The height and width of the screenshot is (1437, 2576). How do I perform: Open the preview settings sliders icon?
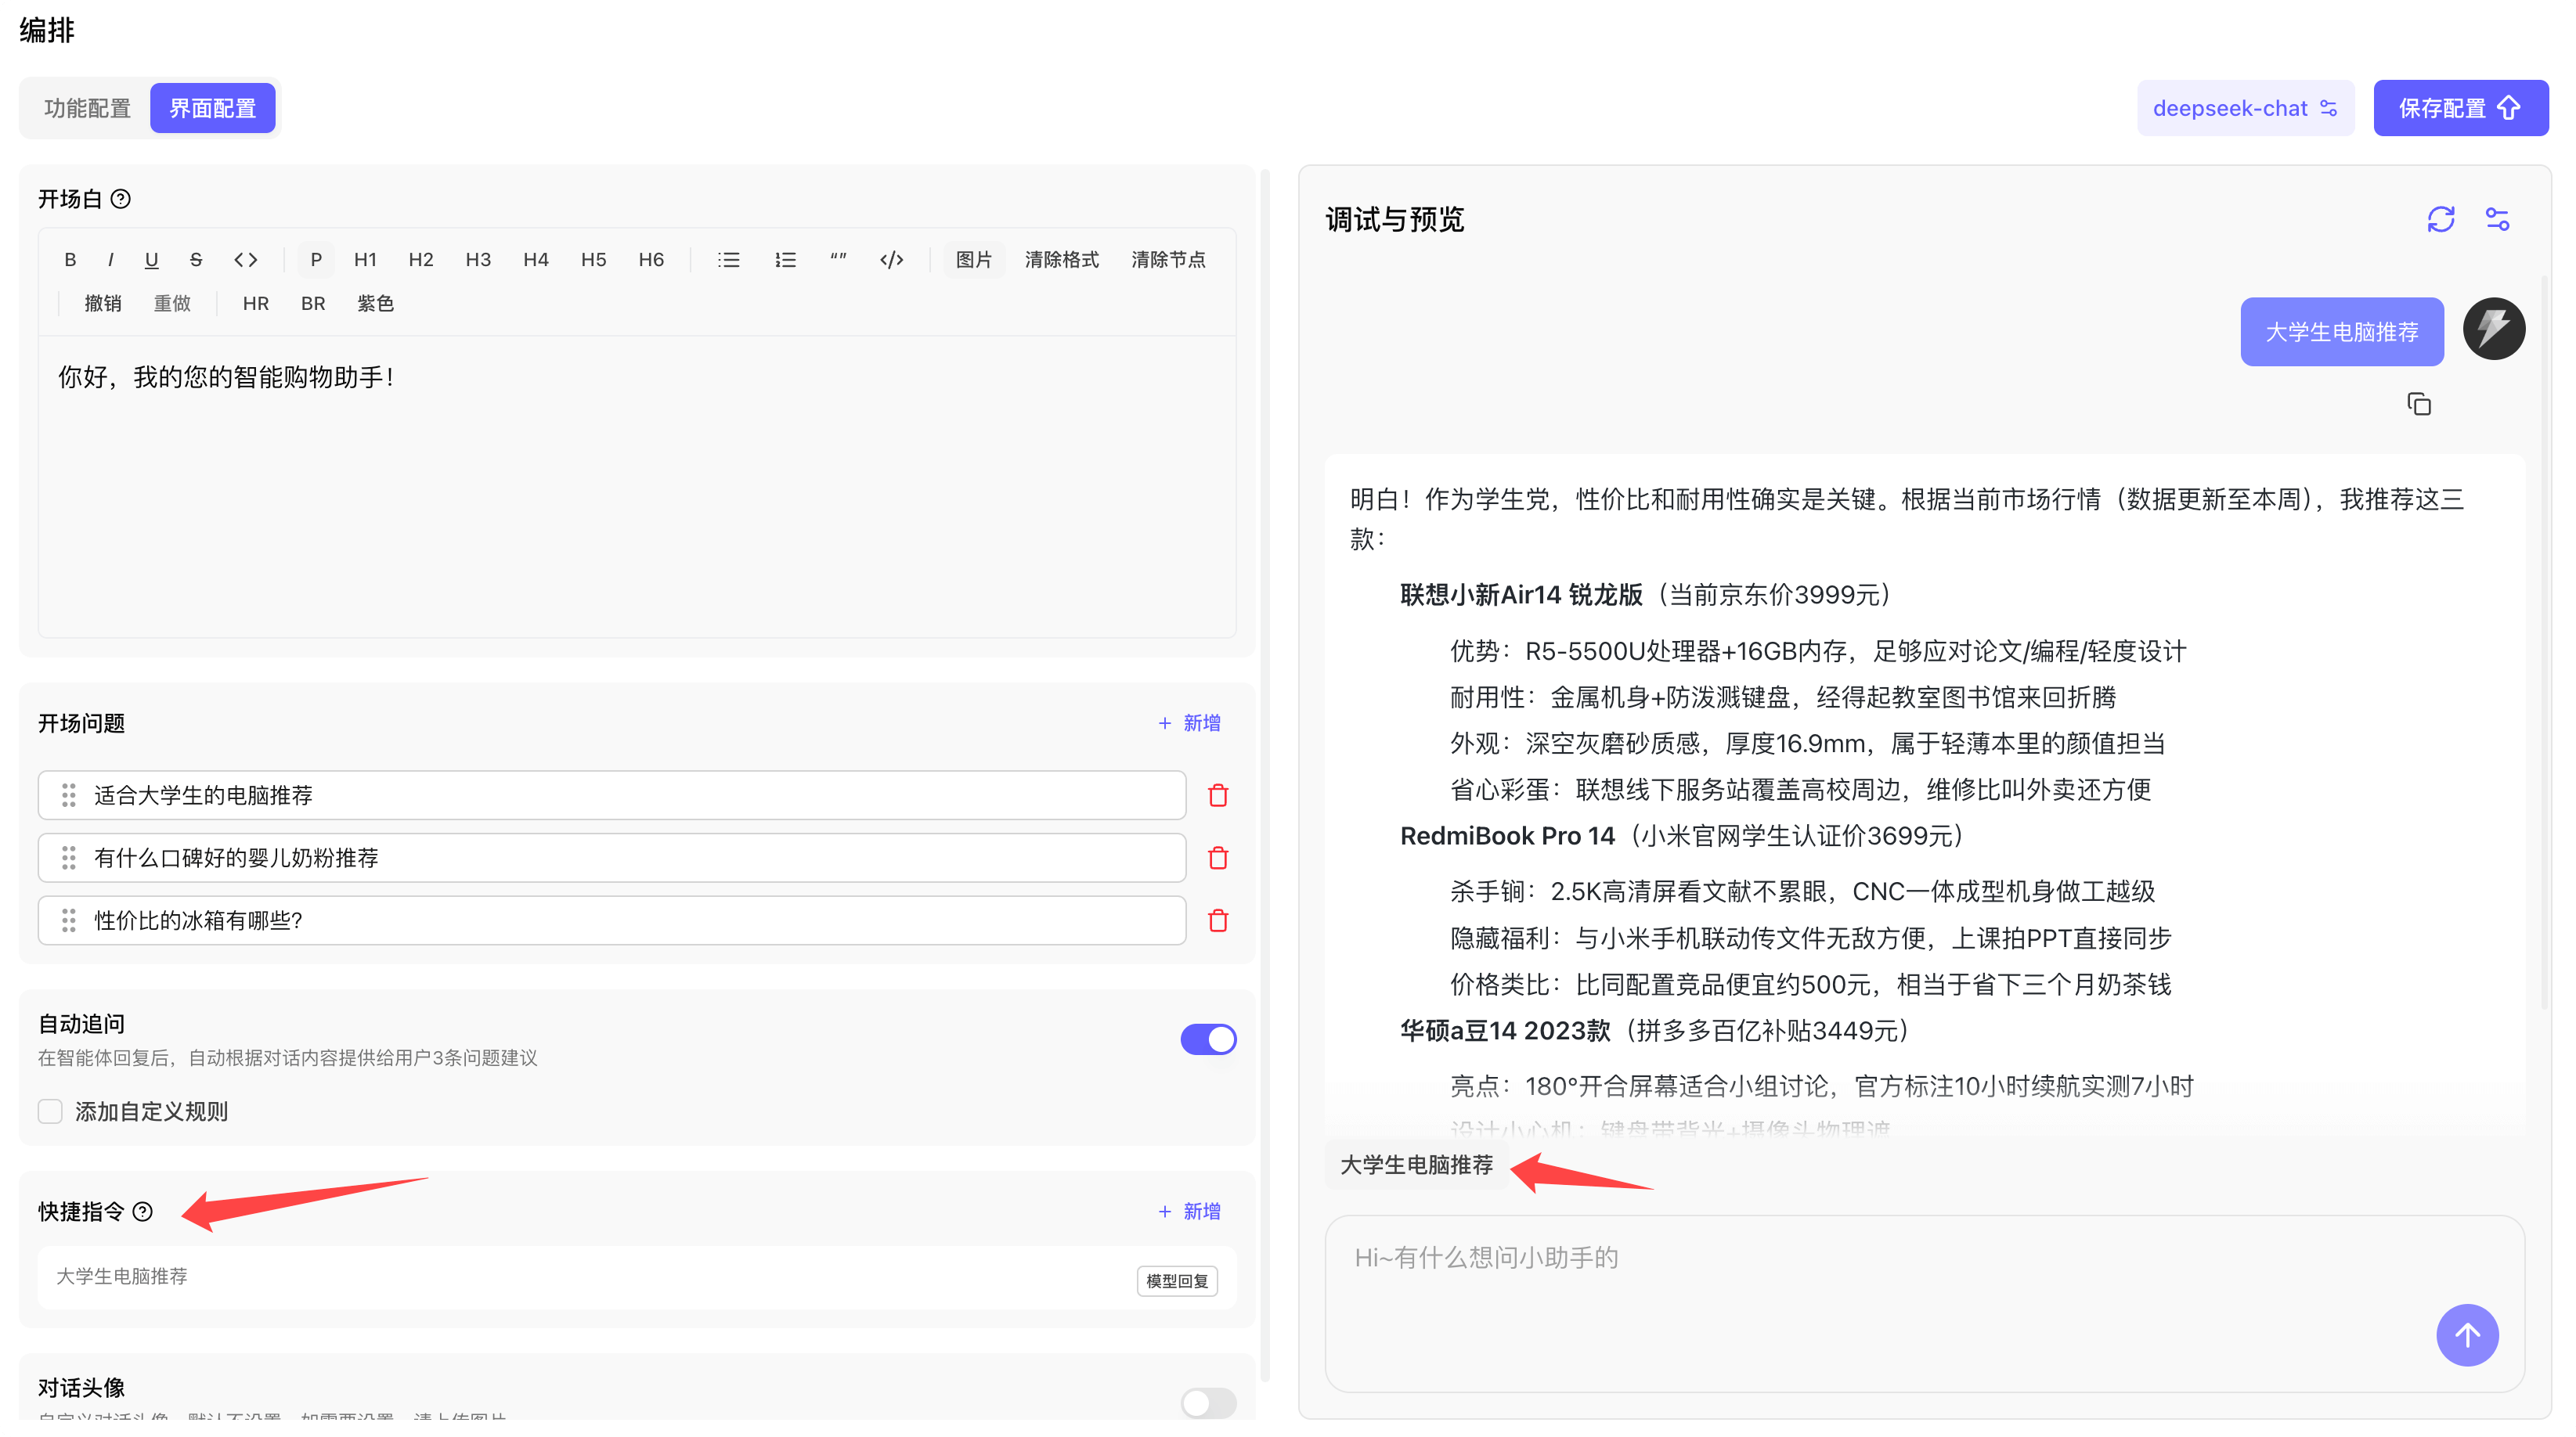2497,219
